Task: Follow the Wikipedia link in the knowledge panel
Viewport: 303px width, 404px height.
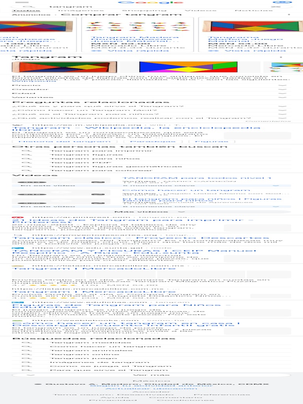Action: click(x=34, y=81)
